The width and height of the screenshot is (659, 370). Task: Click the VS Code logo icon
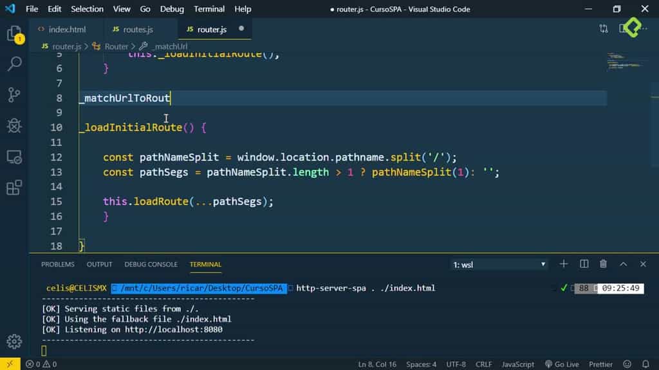click(10, 9)
